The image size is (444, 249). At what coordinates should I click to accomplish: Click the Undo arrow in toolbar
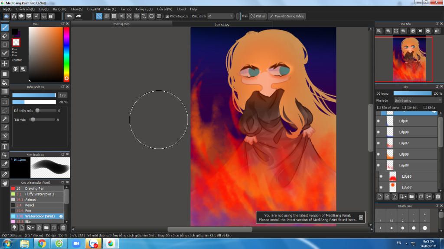coord(69,16)
